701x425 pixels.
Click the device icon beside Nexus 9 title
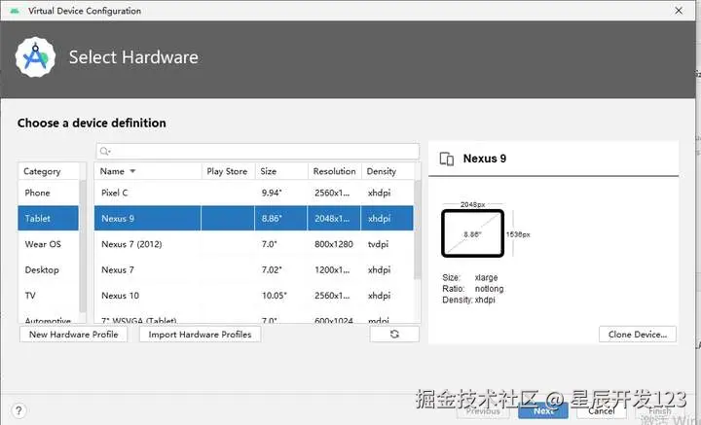point(446,159)
